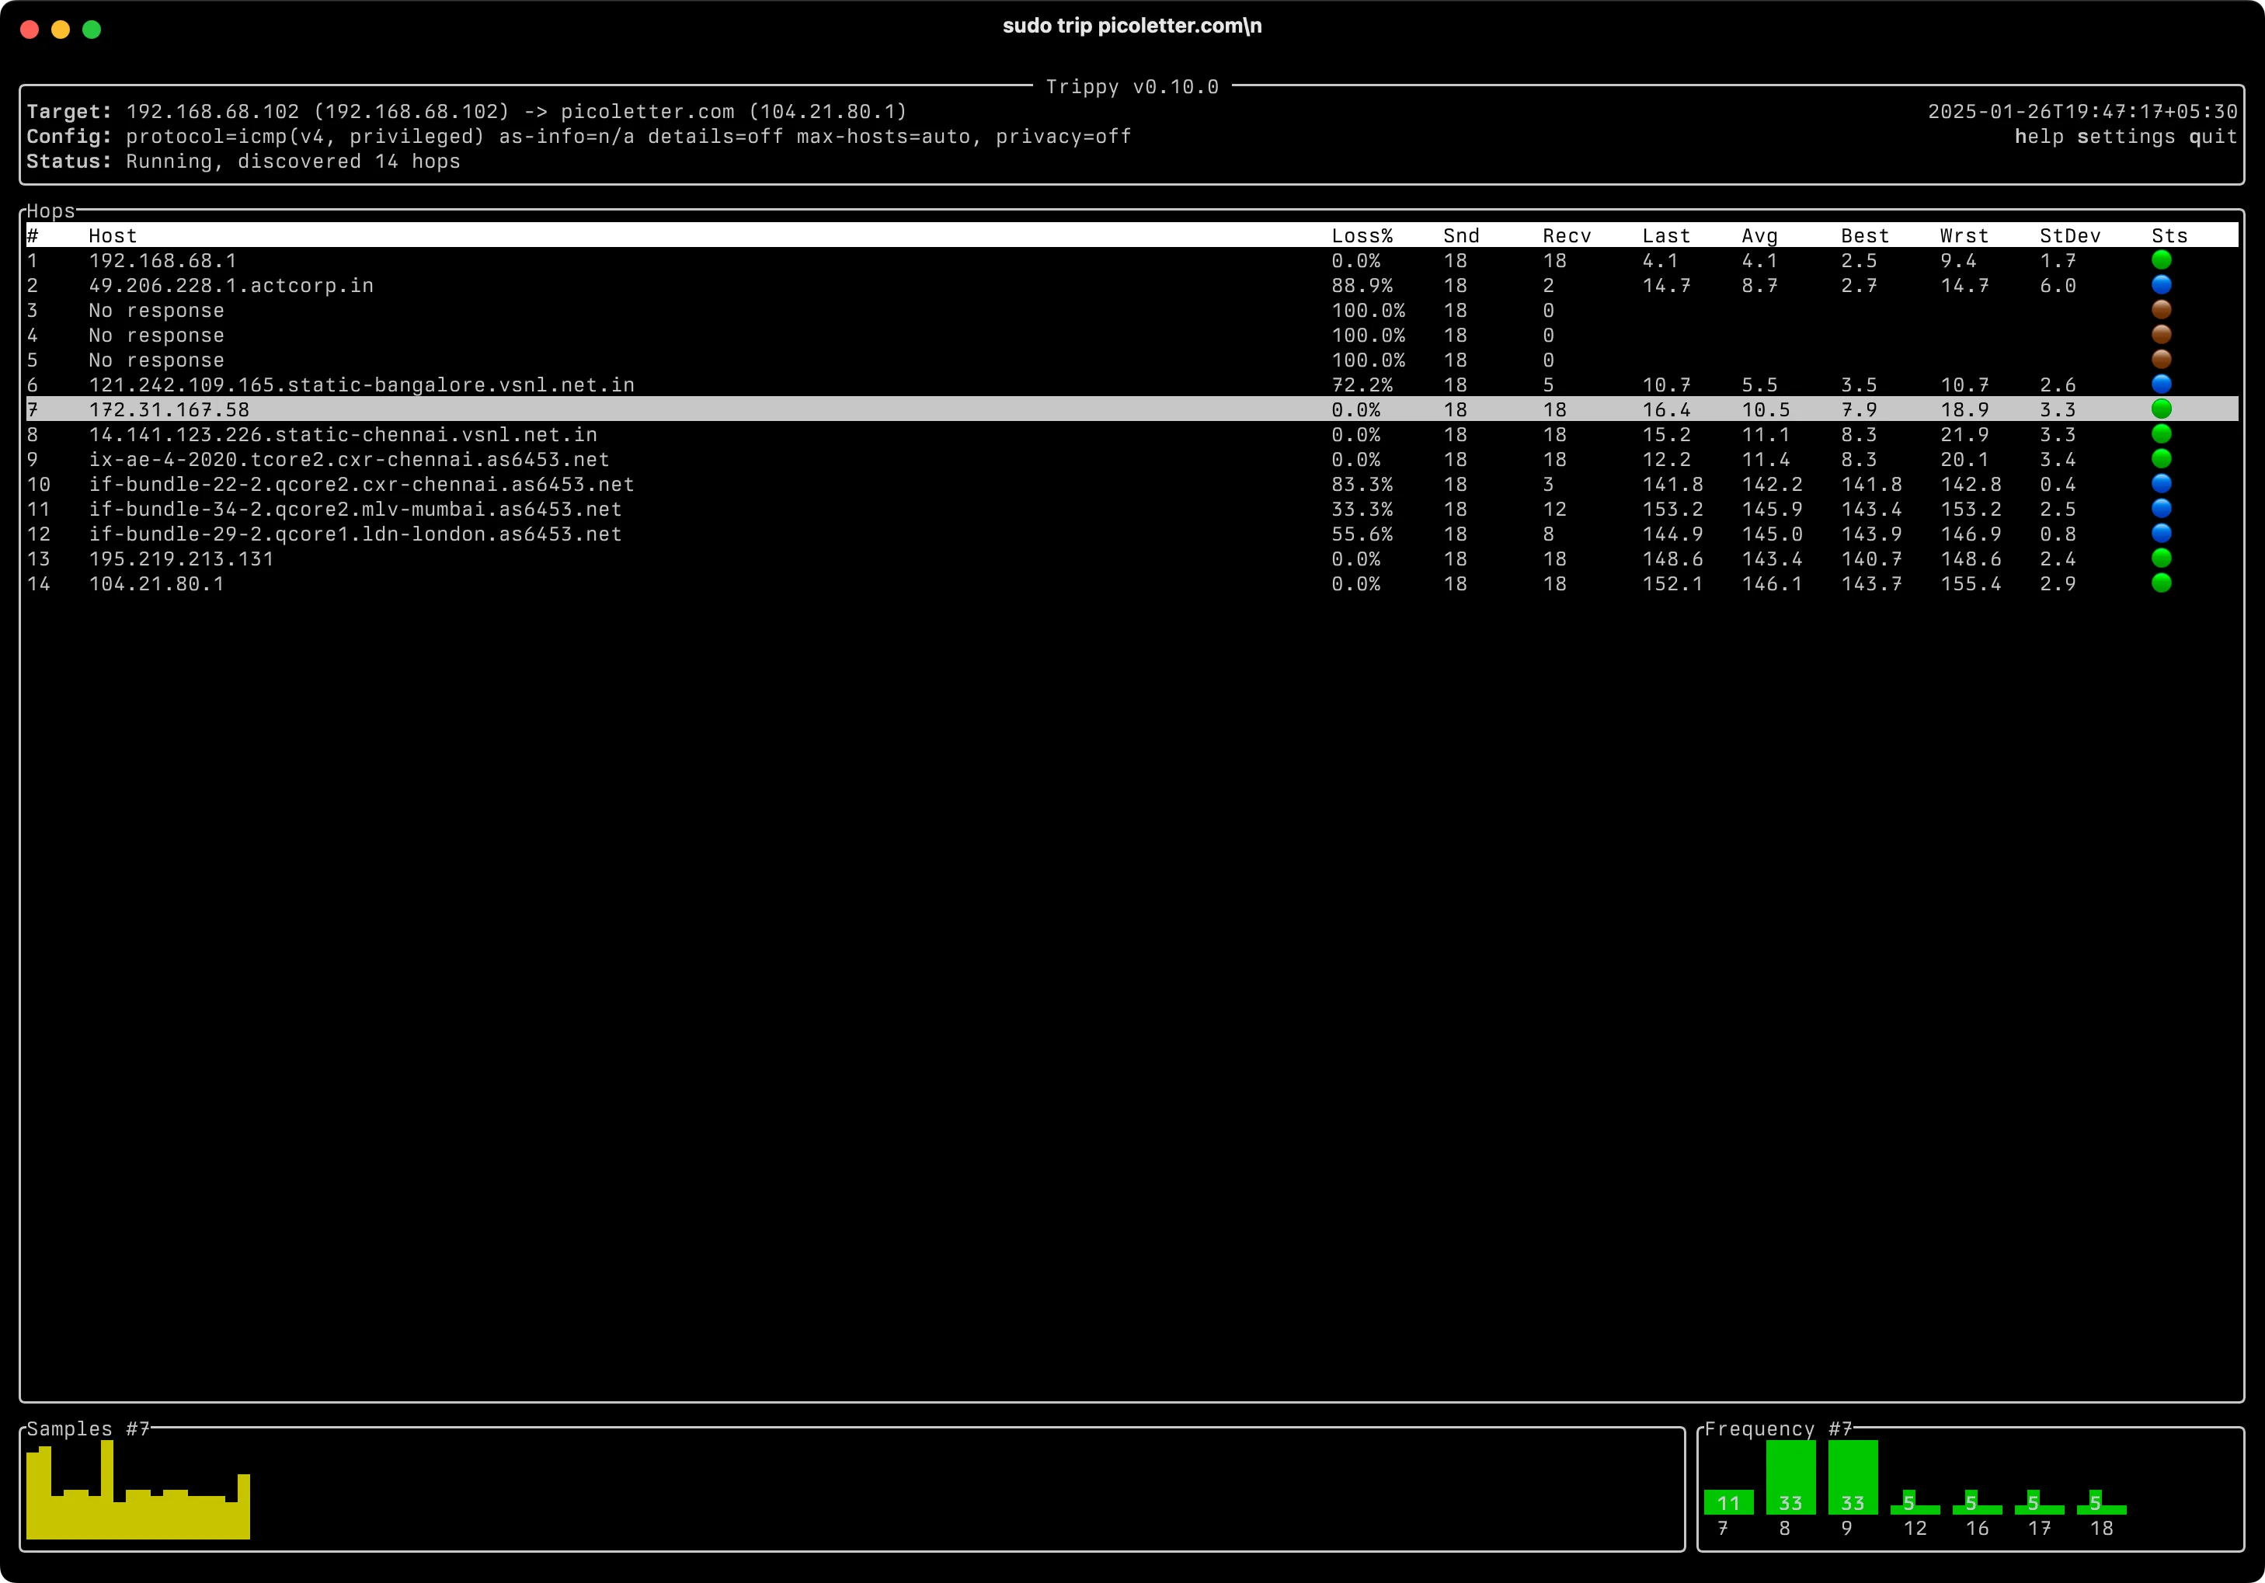Click brown status dot for hop 5
Screen dimensions: 2265x1583
(x=2160, y=360)
